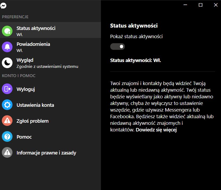This screenshot has width=221, height=190.
Task: Open Informacje prawne i zasady text
Action: click(46, 153)
